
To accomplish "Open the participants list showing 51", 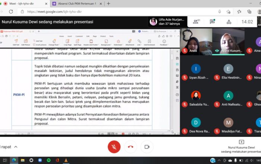I will click(x=196, y=22).
